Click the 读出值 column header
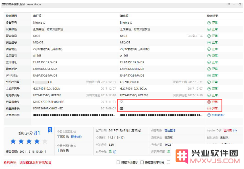Screen dimensions: 244x169 [124, 16]
